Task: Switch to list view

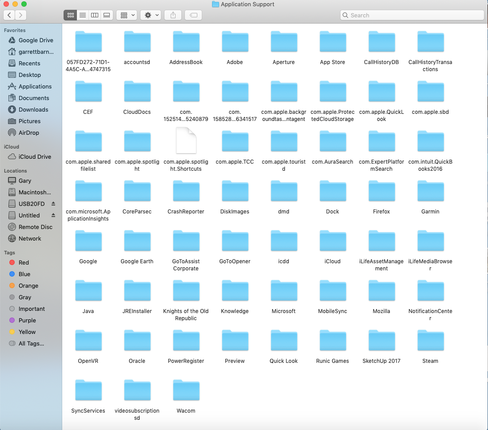Action: tap(83, 15)
